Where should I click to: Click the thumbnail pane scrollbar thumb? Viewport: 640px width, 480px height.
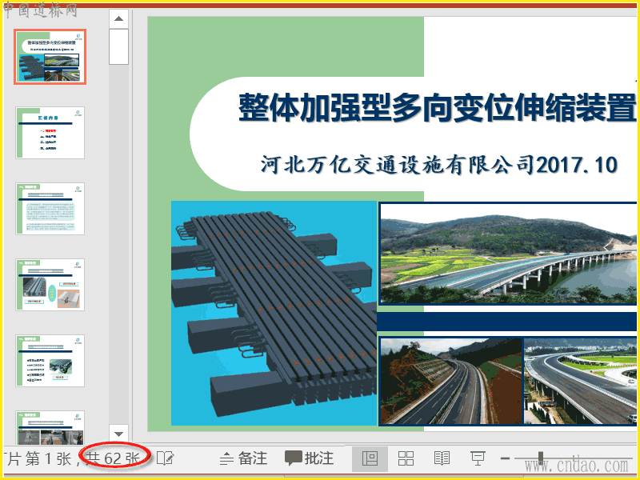pos(118,46)
